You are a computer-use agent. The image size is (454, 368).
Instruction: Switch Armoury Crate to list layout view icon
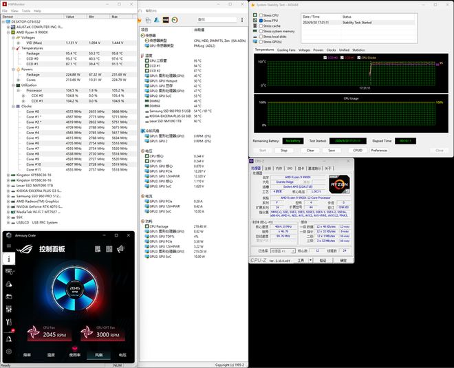(98, 249)
